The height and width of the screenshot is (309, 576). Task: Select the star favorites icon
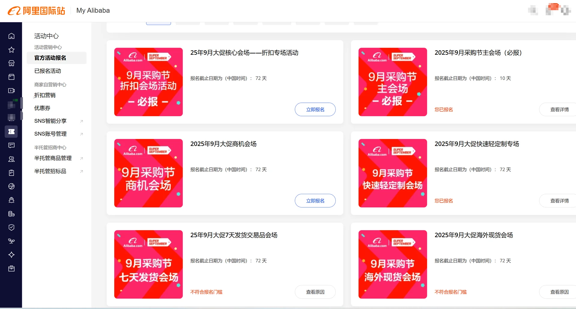point(11,50)
